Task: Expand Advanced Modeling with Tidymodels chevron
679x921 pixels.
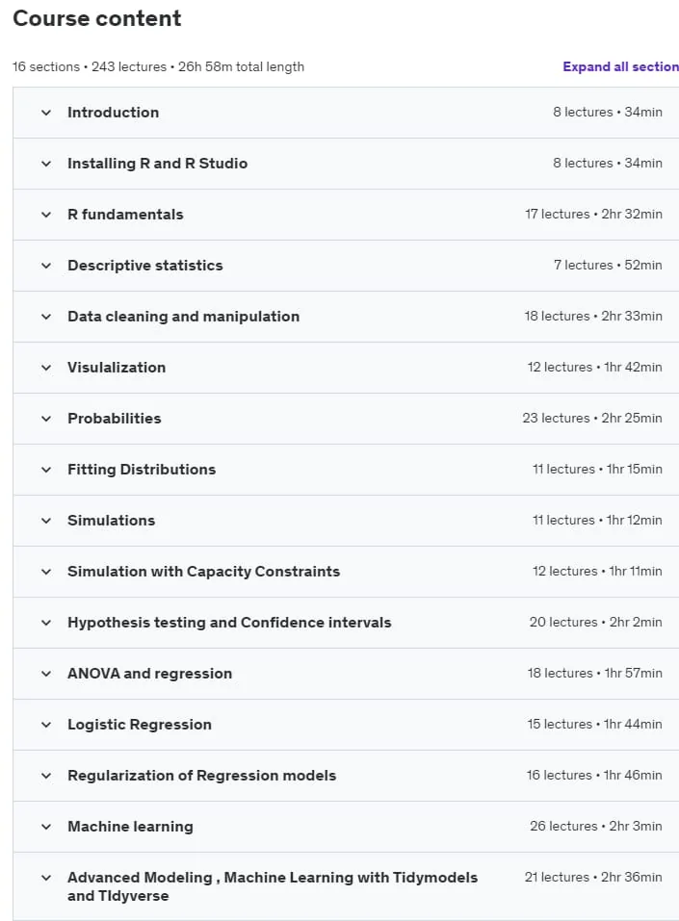Action: click(46, 879)
